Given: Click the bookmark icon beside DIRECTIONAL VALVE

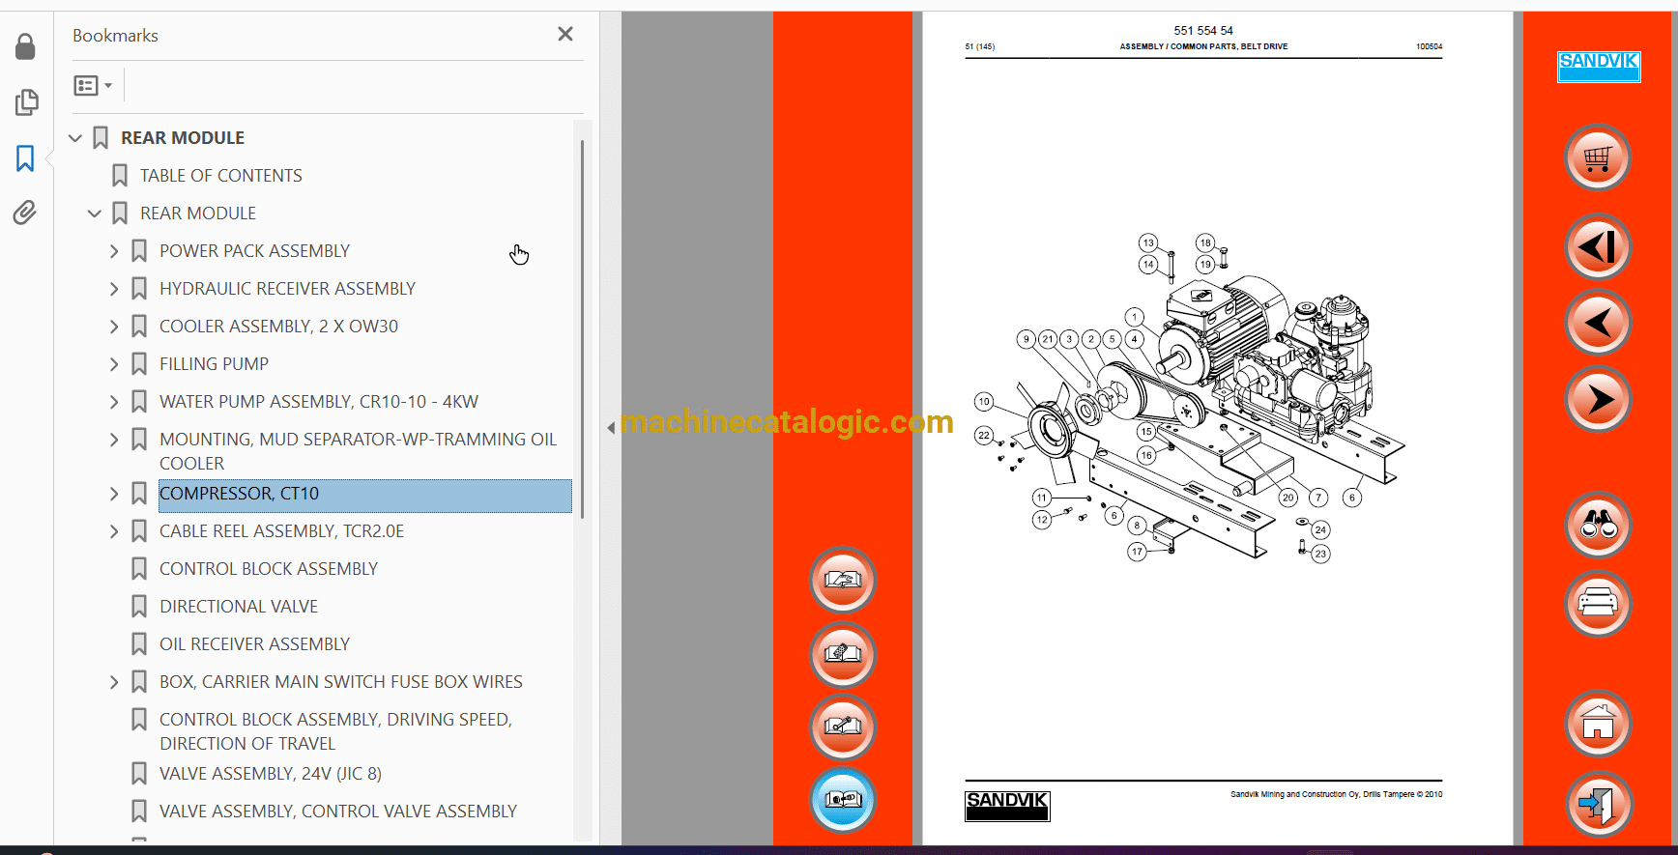Looking at the screenshot, I should click(139, 607).
